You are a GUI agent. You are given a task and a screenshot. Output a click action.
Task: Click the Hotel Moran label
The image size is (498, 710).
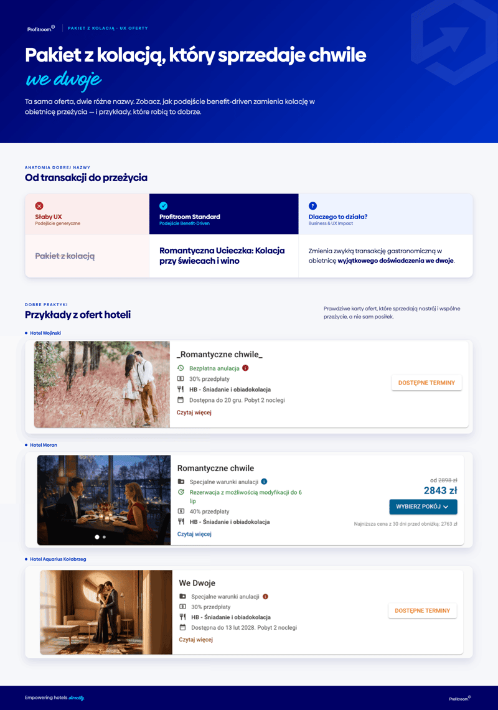click(x=44, y=445)
